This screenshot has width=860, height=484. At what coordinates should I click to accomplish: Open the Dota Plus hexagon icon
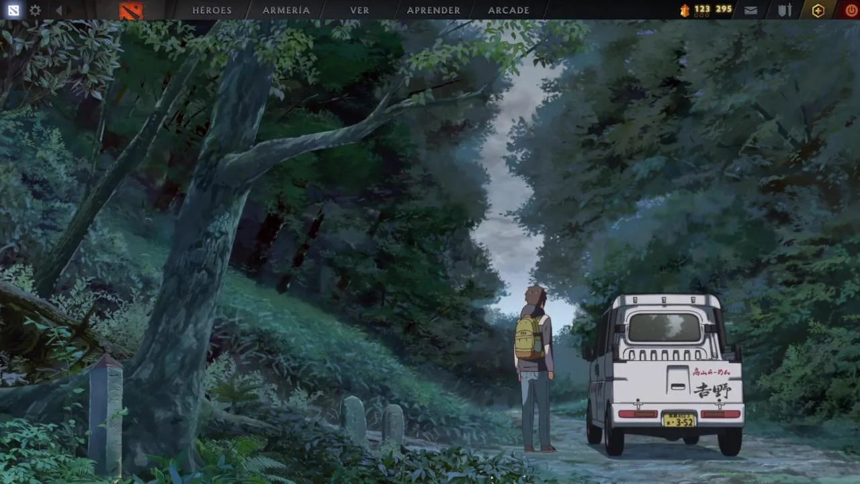coord(818,10)
